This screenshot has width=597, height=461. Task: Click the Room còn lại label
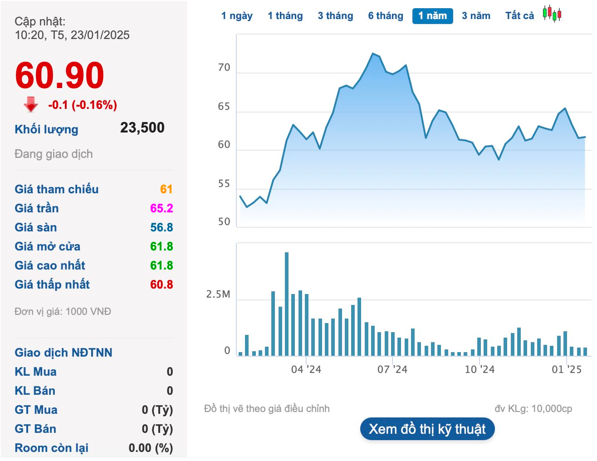click(51, 448)
